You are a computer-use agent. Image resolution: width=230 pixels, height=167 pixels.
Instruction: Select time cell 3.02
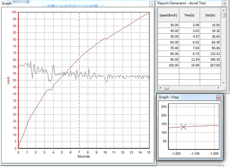(x=189, y=31)
